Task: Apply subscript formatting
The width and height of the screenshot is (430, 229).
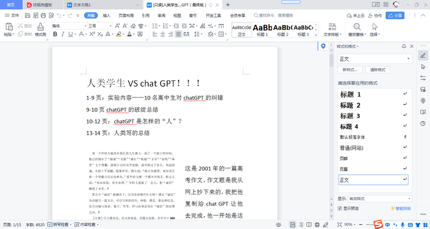Action: click(x=100, y=34)
